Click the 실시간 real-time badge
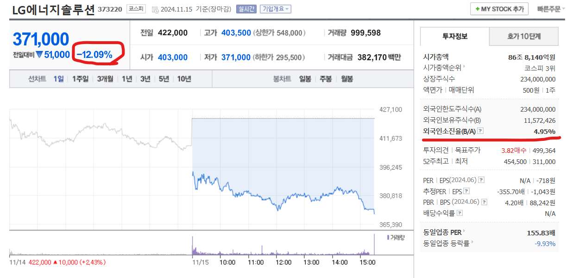The width and height of the screenshot is (566, 278). (245, 9)
